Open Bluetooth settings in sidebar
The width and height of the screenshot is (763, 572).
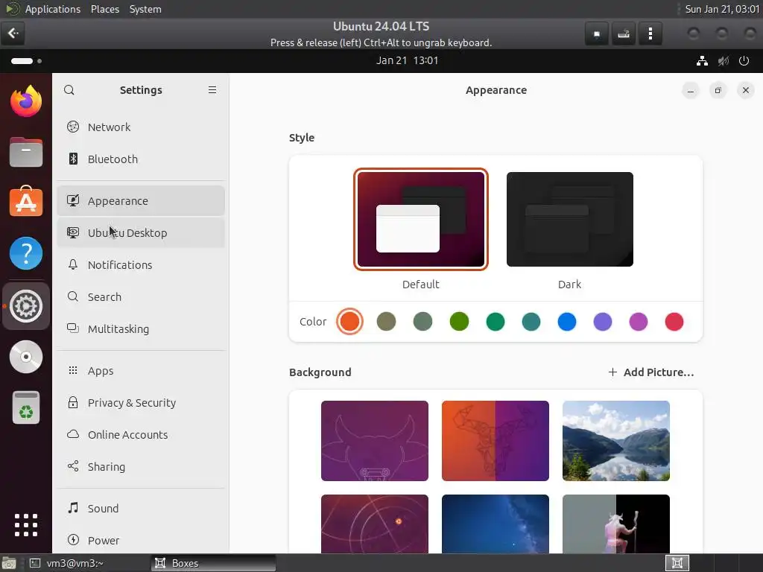click(141, 159)
